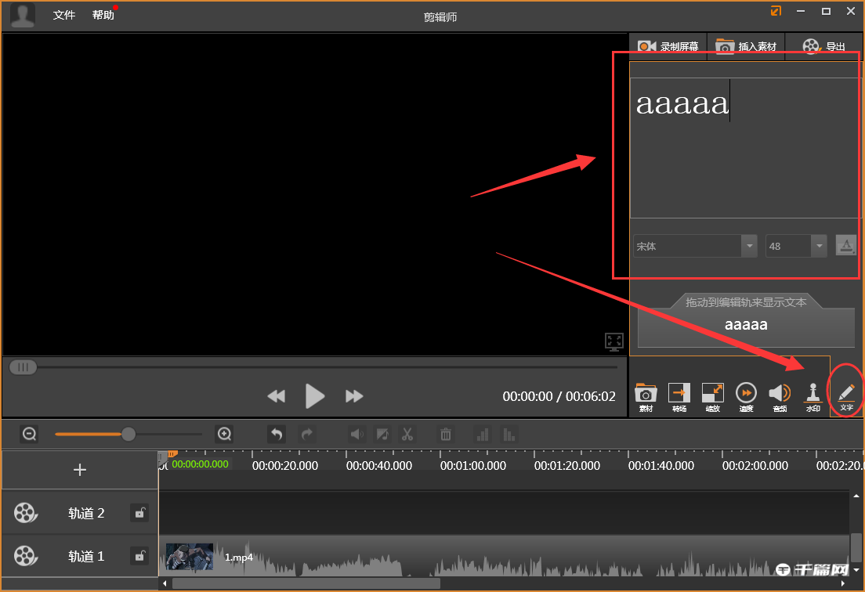865x592 pixels.
Task: Open the 帮助 menu
Action: click(x=103, y=15)
